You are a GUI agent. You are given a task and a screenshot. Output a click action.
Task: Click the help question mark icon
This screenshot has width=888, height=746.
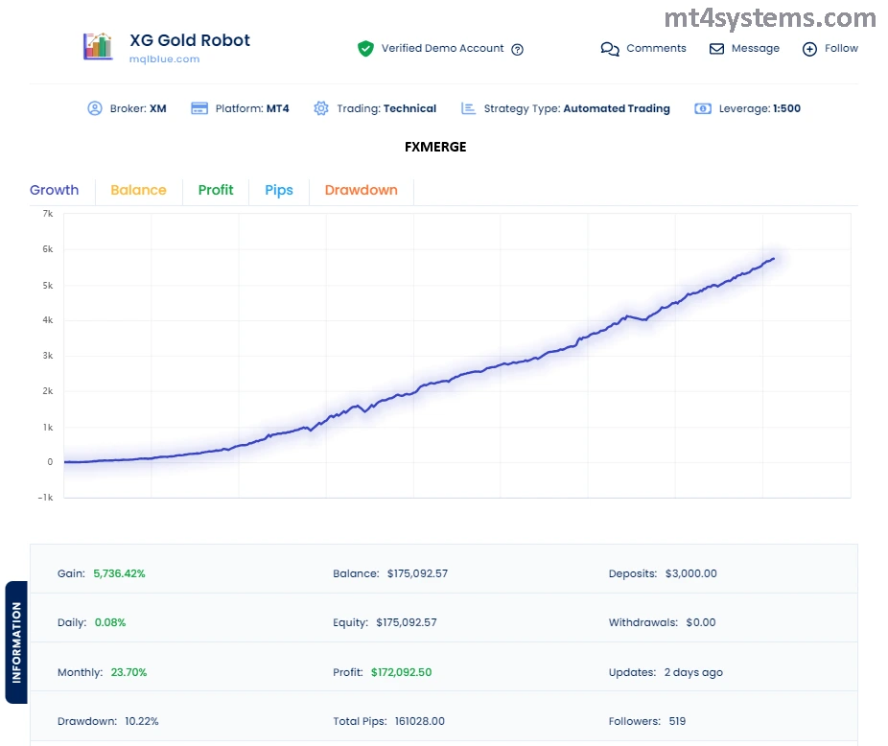[x=518, y=50]
